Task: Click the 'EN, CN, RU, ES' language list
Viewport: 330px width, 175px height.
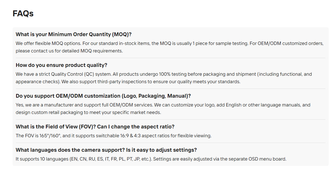Action: [87, 159]
